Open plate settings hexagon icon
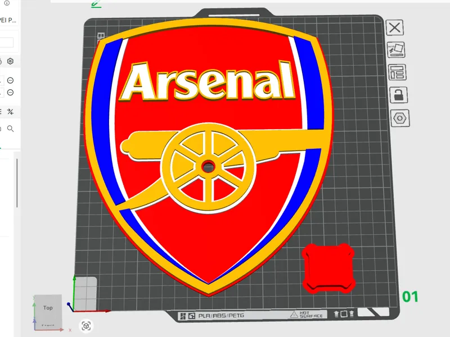The width and height of the screenshot is (450, 337). pyautogui.click(x=400, y=118)
